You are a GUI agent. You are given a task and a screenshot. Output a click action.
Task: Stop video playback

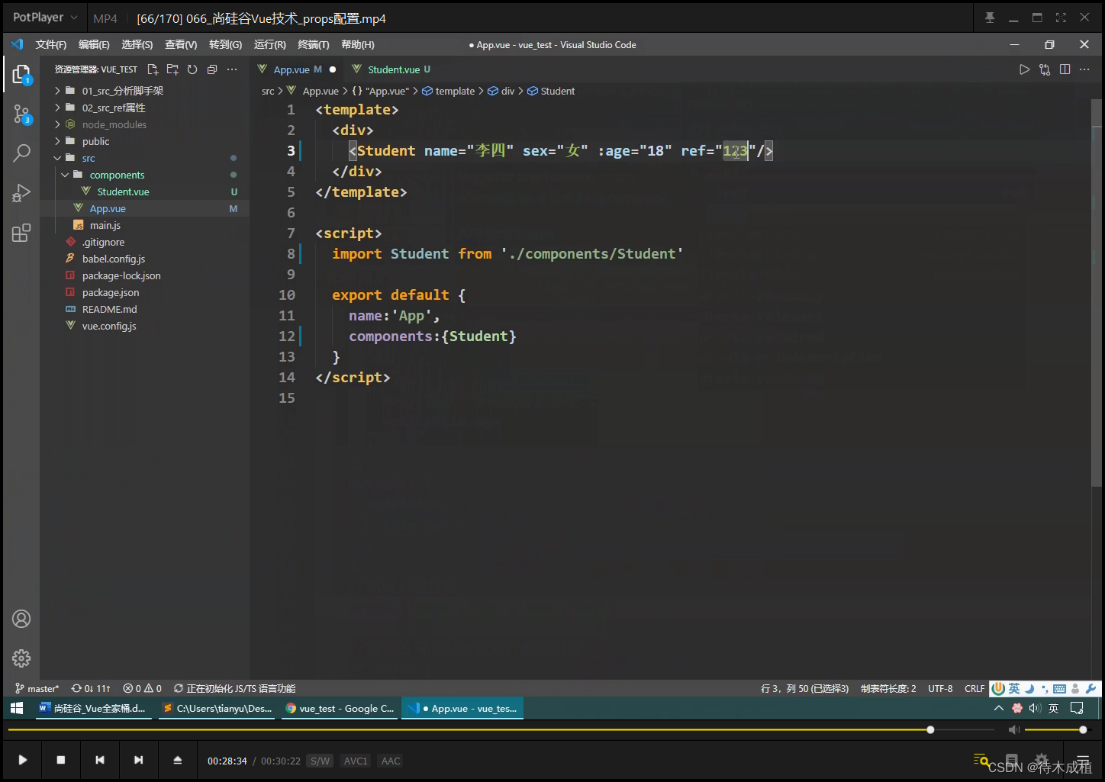pos(61,760)
